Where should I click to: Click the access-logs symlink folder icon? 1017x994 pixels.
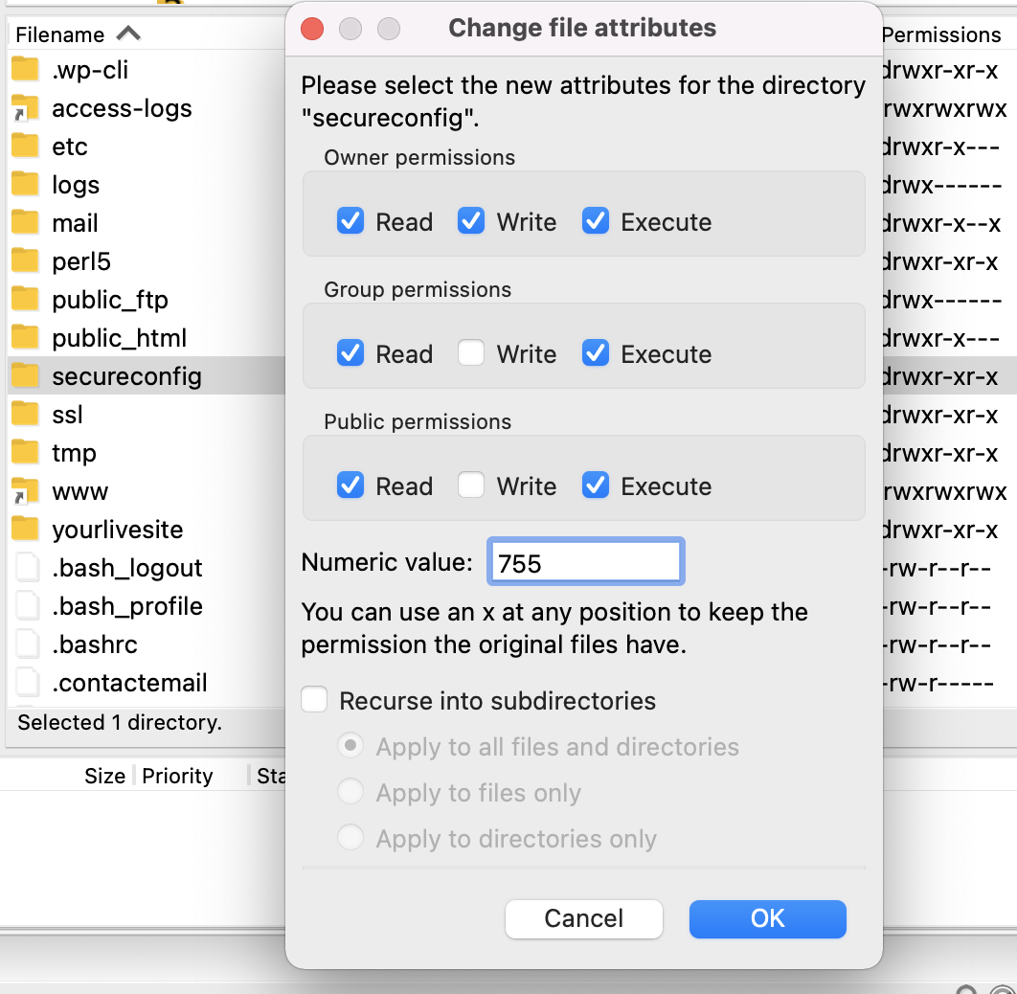click(x=25, y=107)
